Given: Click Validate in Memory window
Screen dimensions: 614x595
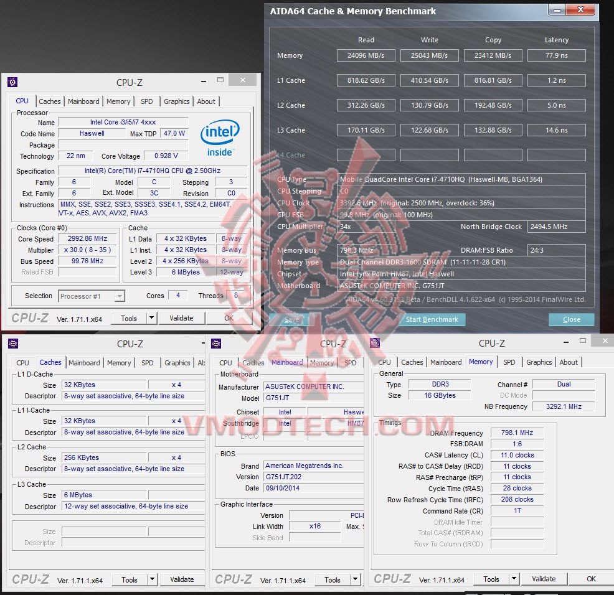Looking at the screenshot, I should coord(544,579).
